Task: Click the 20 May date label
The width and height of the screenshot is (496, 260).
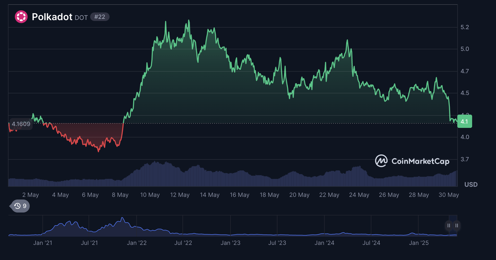Action: click(299, 195)
